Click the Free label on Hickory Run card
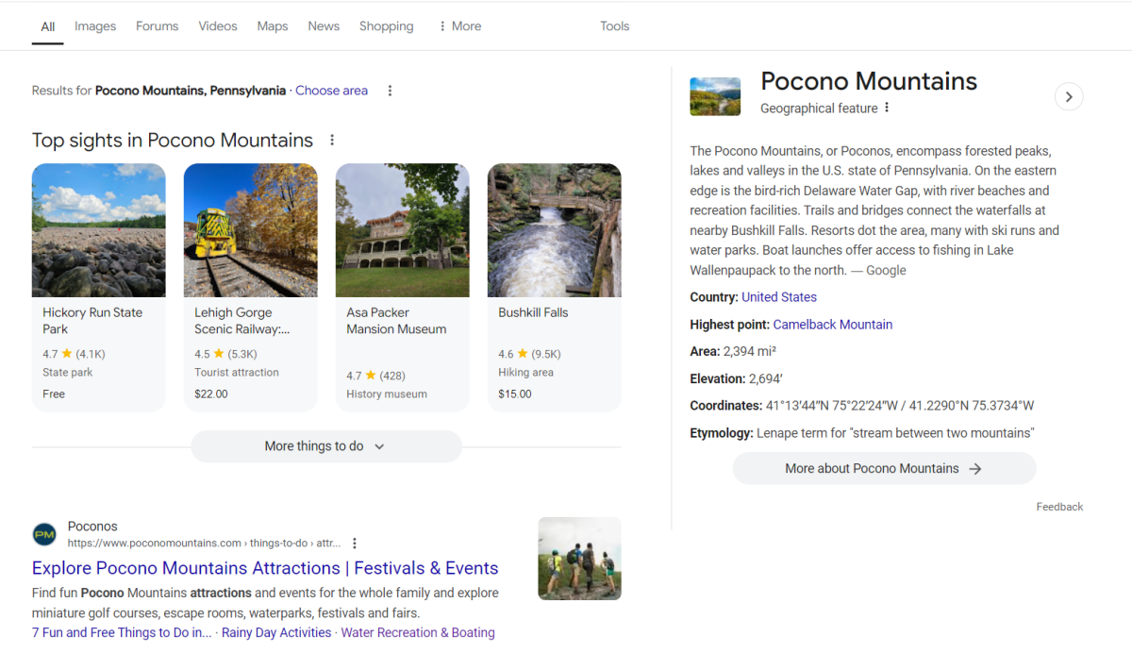1132x653 pixels. 54,394
